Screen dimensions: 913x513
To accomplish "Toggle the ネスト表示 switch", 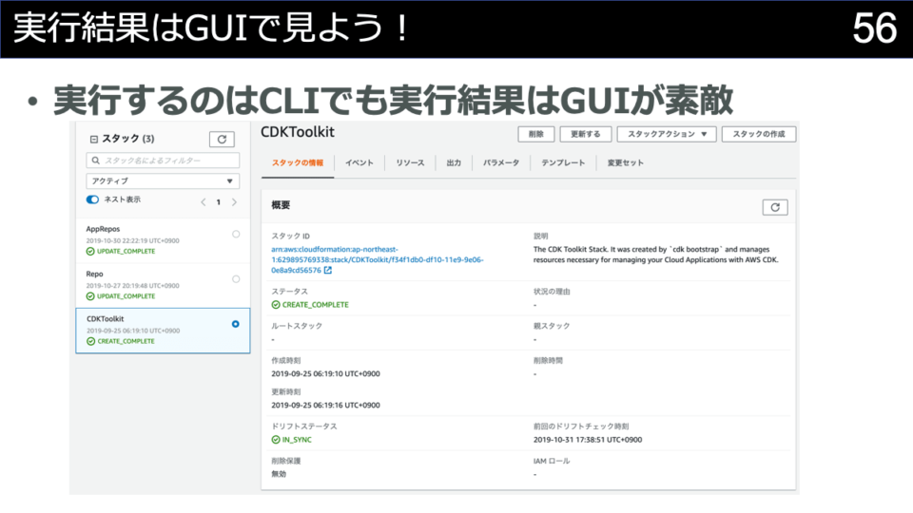I will (92, 199).
